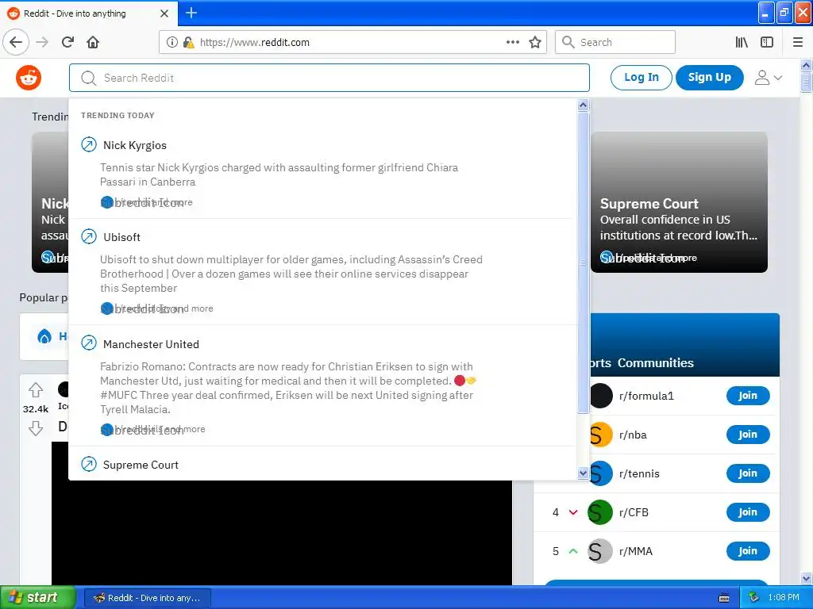The width and height of the screenshot is (813, 609).
Task: Read the Tennis star Nick Kyrgios description text
Action: pos(279,174)
